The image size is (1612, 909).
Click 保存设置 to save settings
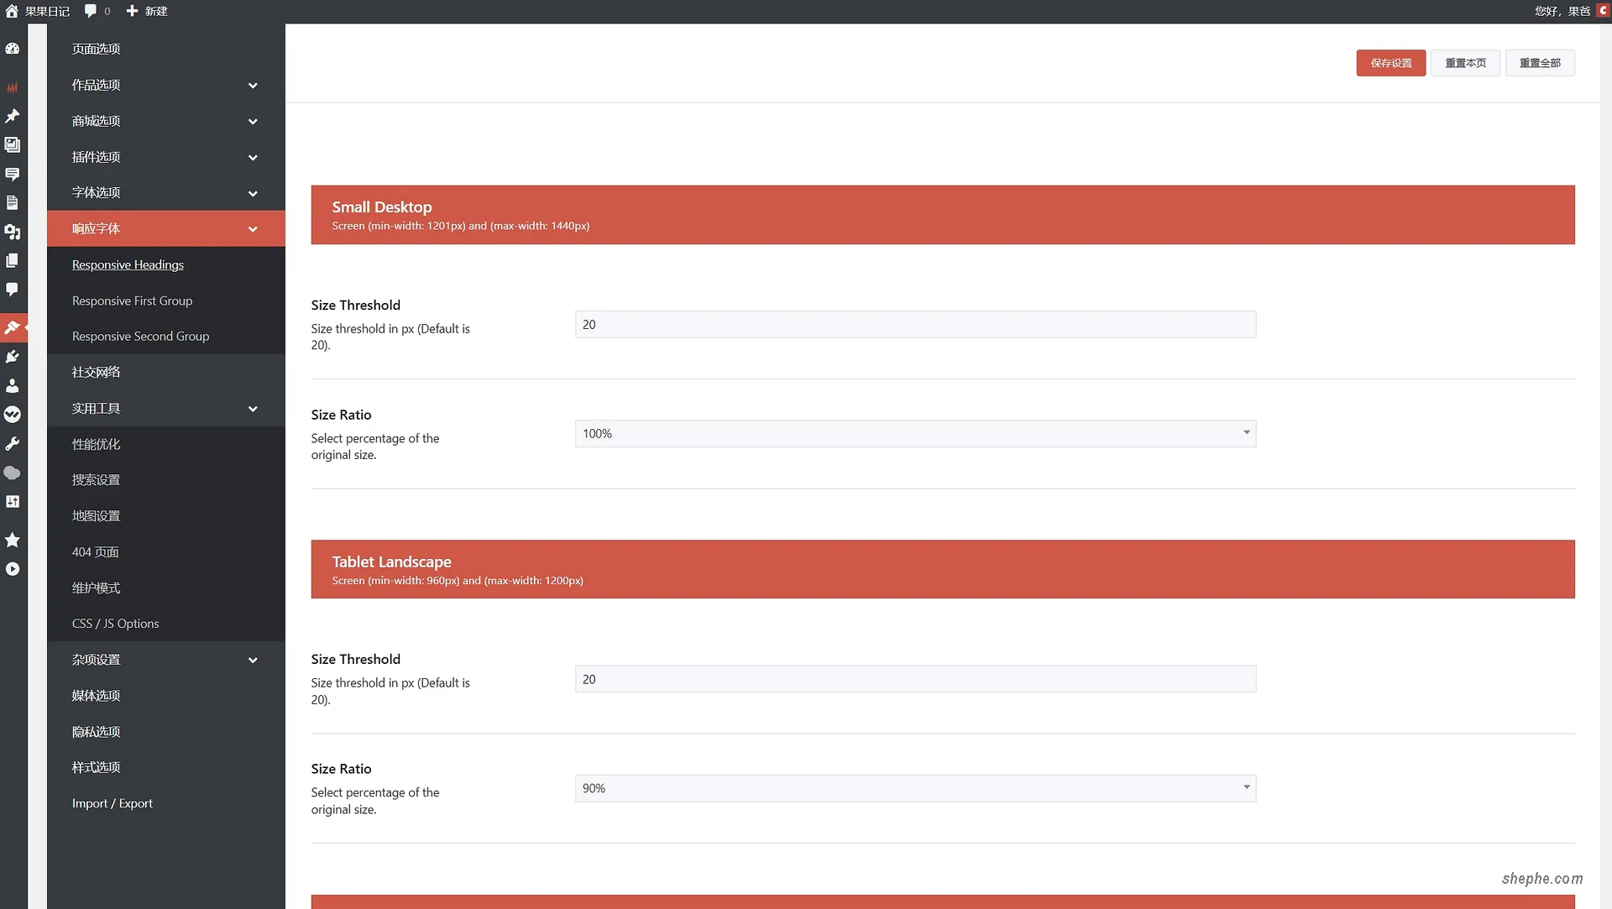[1390, 62]
